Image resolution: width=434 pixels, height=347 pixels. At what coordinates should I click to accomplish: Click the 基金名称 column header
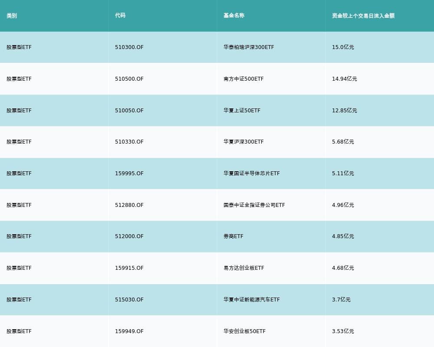click(x=234, y=16)
